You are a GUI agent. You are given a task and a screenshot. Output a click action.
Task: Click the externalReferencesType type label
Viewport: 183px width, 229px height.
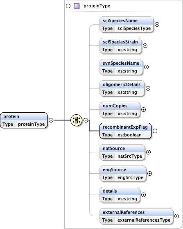coord(144,220)
